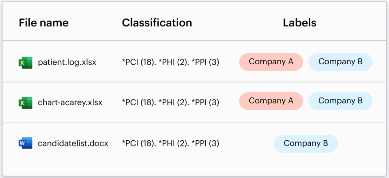Sort by the Labels column header
The height and width of the screenshot is (178, 389).
299,23
